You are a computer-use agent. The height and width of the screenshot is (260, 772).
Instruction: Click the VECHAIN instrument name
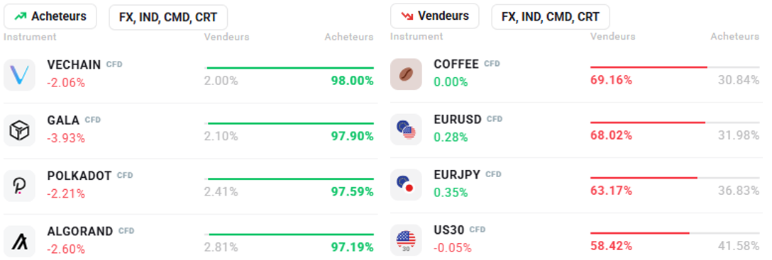74,64
